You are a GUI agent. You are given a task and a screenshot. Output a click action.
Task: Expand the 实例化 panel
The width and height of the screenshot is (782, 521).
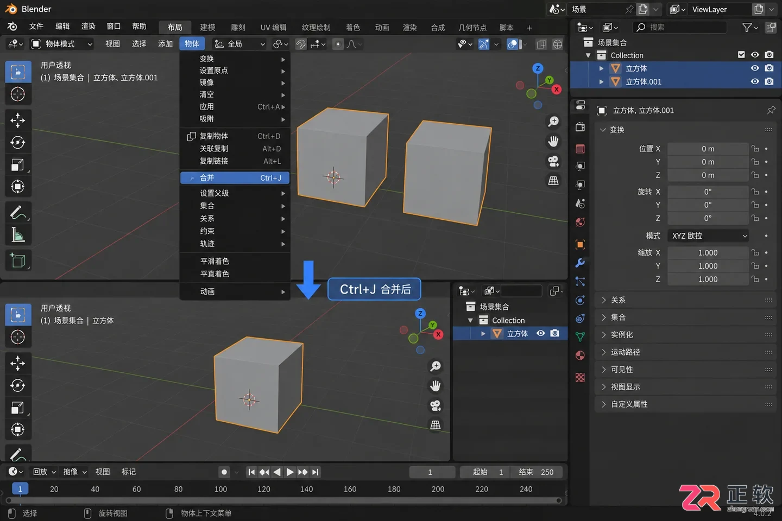[686, 335]
